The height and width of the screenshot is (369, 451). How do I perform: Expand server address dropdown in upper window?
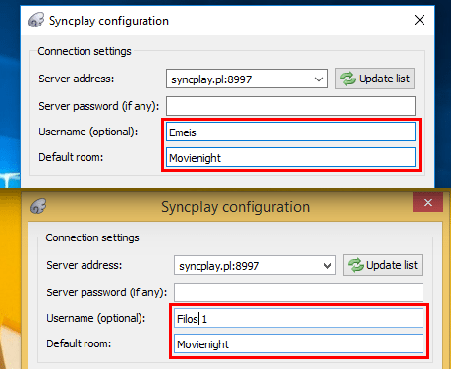pyautogui.click(x=319, y=79)
